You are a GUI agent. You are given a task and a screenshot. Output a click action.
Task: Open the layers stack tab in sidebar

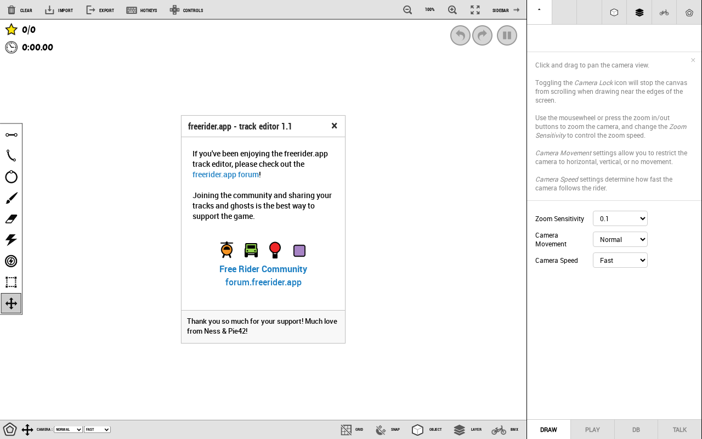click(639, 12)
